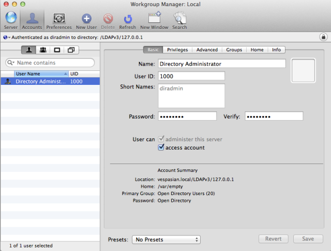
Task: Switch to the Advanced tab
Action: [x=207, y=50]
